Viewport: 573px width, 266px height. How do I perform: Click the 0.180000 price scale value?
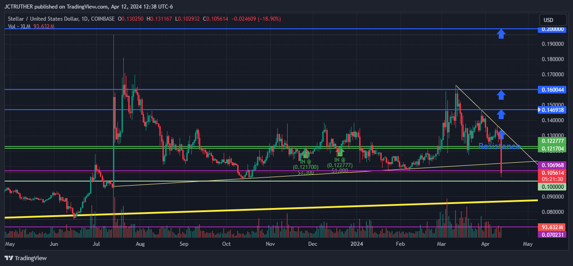point(552,59)
